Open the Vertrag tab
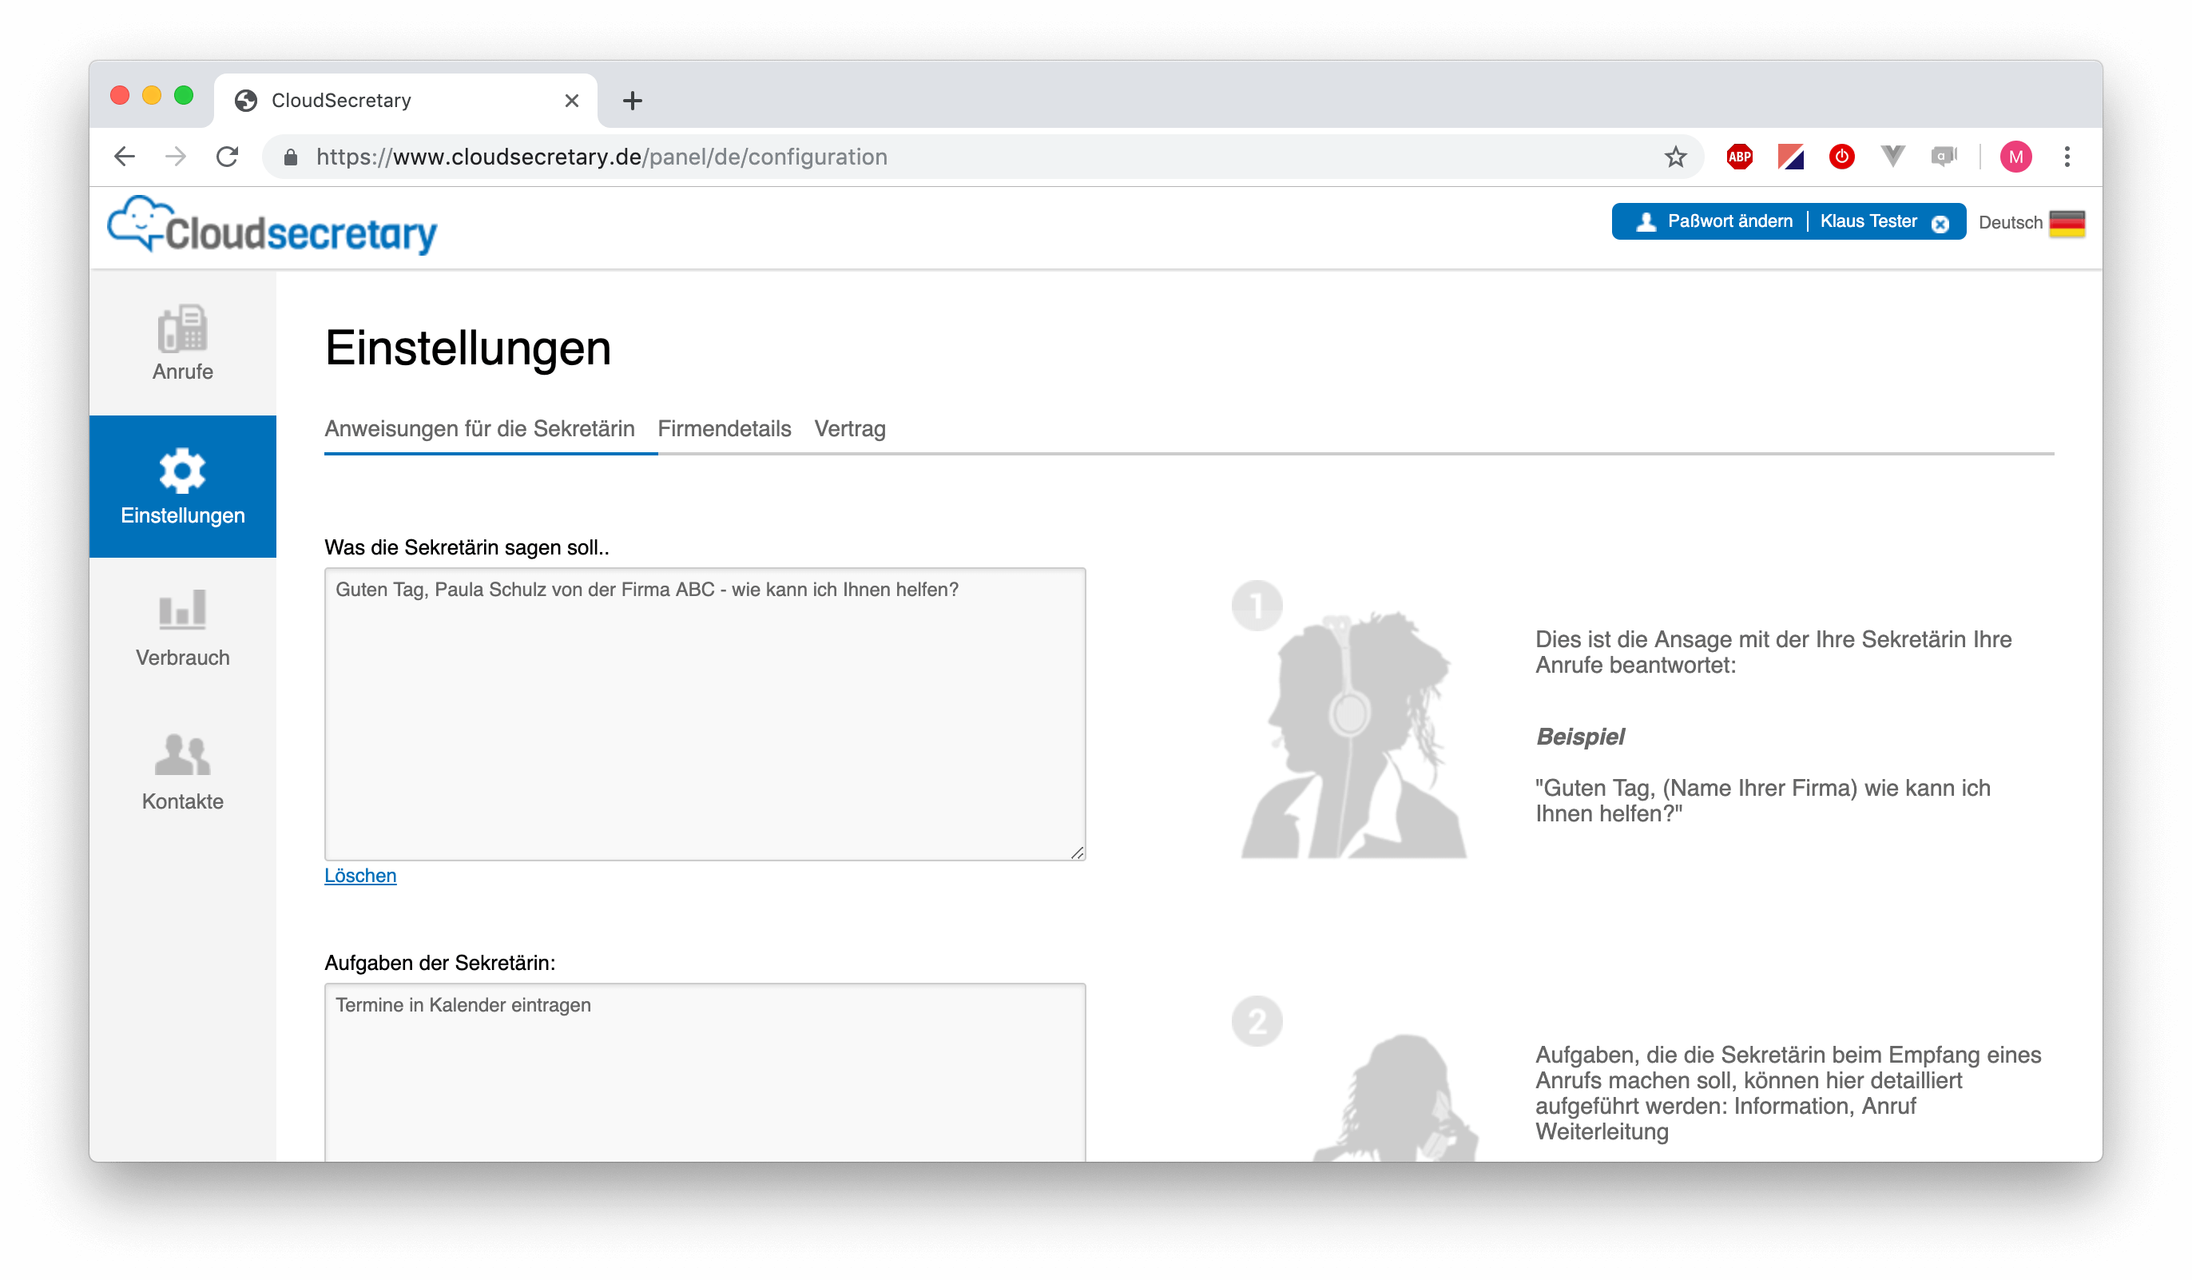 [x=850, y=428]
